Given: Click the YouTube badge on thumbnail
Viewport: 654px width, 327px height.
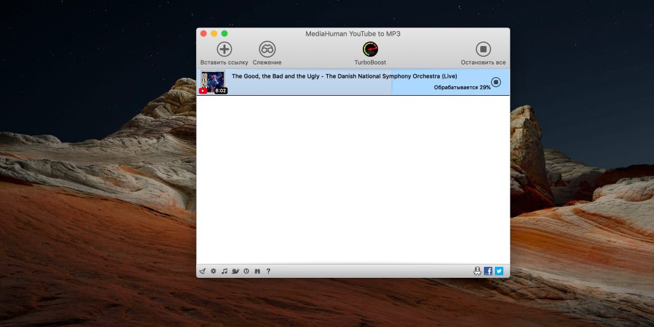Looking at the screenshot, I should [203, 91].
